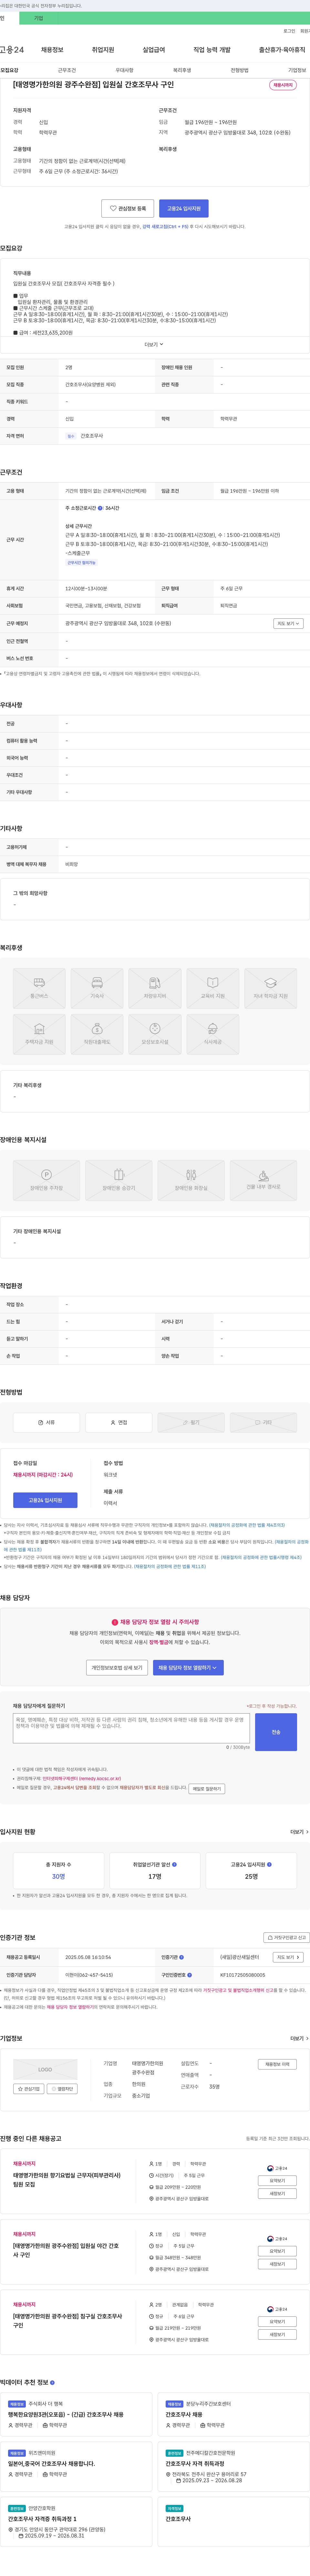The image size is (310, 2576).
Task: Click the 전송 send button
Action: click(276, 1732)
